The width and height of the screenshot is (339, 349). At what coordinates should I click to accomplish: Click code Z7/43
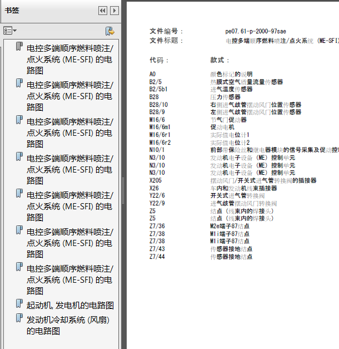[157, 249]
